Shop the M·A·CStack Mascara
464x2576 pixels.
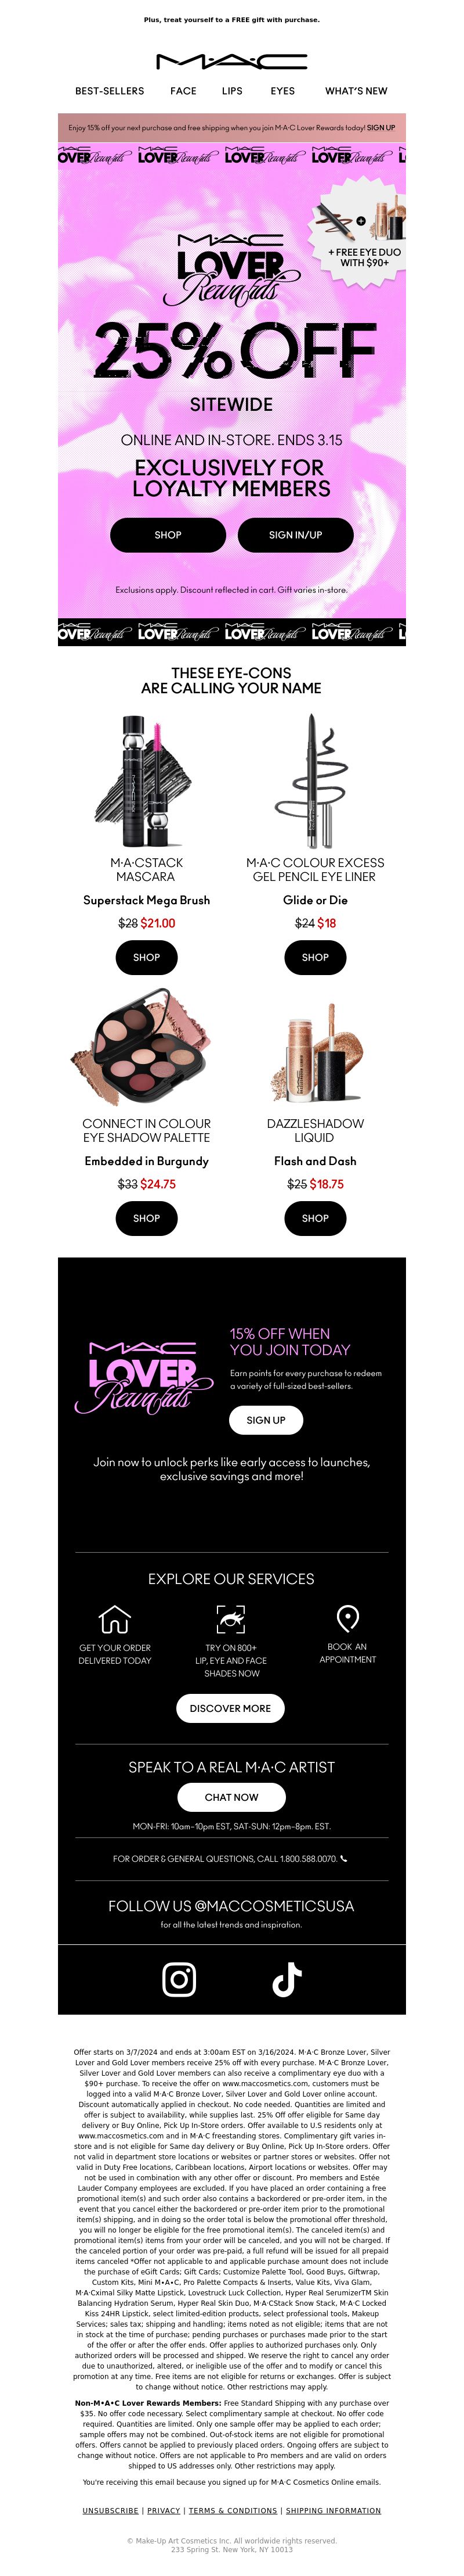[x=147, y=957]
